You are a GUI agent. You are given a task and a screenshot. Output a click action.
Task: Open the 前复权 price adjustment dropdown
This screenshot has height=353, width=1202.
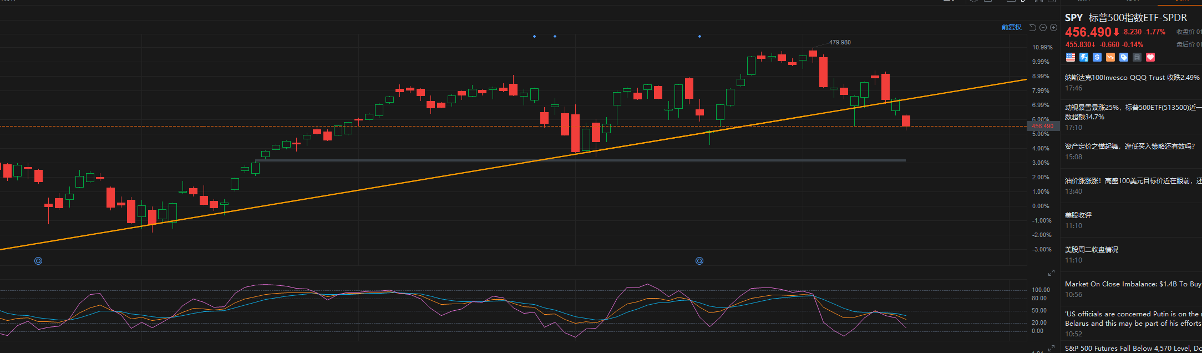tap(1012, 27)
